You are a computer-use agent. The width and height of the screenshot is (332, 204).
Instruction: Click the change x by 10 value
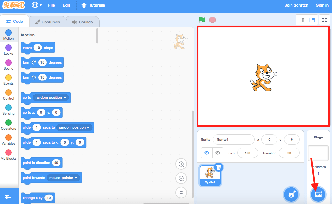tap(49, 198)
